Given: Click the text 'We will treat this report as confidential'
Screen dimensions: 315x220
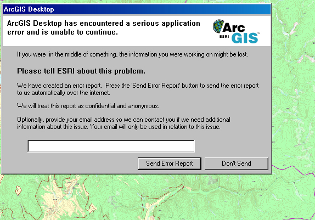Looking at the screenshot, I should pyautogui.click(x=66, y=106).
